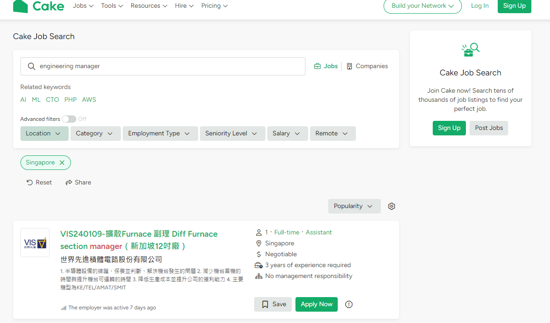Click the Cake Job Search illustration icon

pos(470,50)
